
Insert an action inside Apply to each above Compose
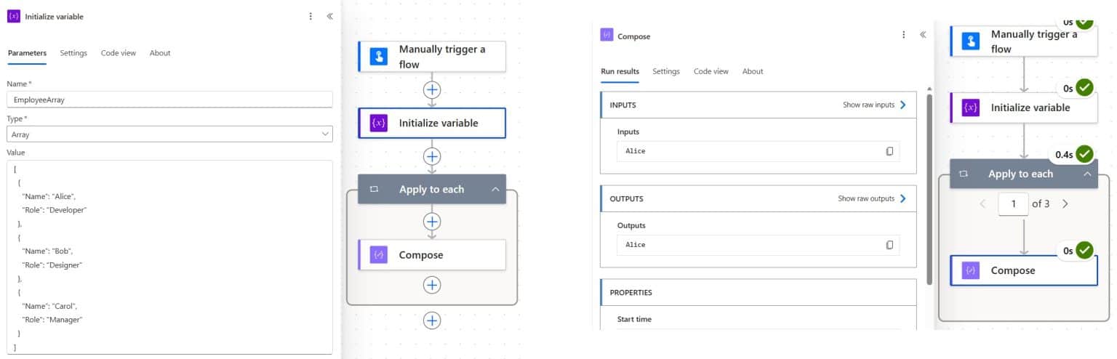[x=432, y=221]
